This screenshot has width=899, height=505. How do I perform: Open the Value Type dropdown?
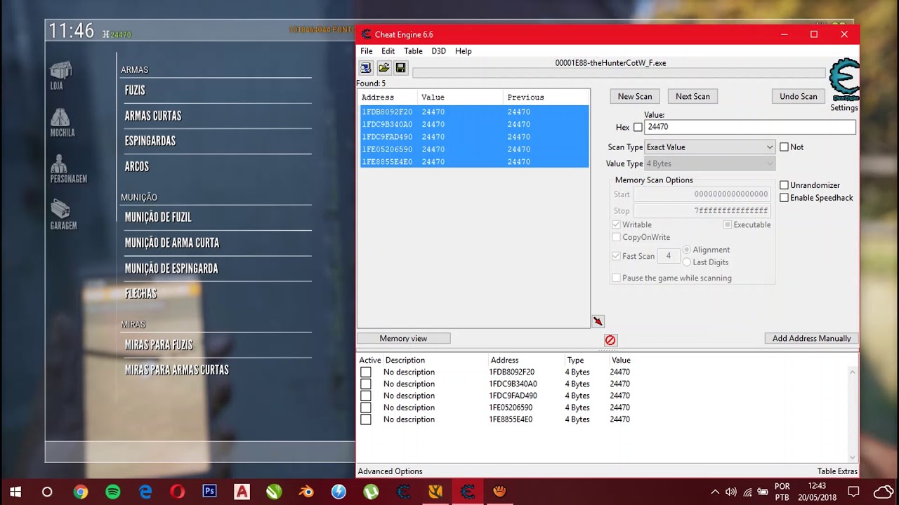pos(709,163)
